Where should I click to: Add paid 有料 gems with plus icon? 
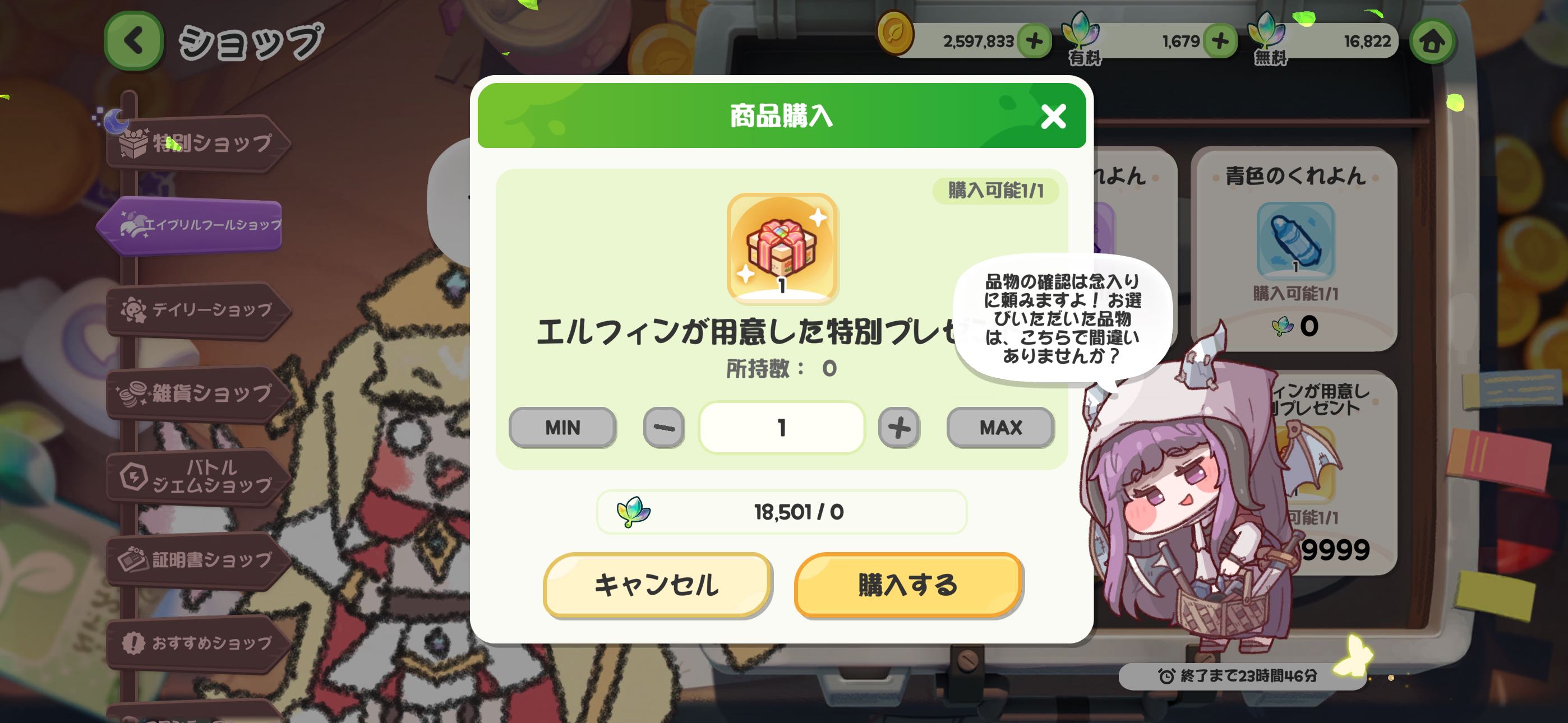[x=1219, y=41]
